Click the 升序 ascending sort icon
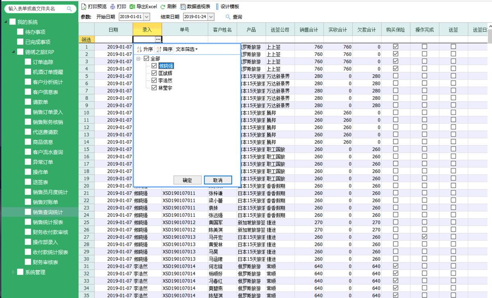Screen dimensions: 492x298 (x=139, y=49)
